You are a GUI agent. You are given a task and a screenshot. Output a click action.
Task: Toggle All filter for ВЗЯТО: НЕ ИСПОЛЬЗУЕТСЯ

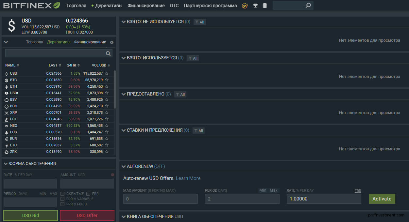(199, 22)
